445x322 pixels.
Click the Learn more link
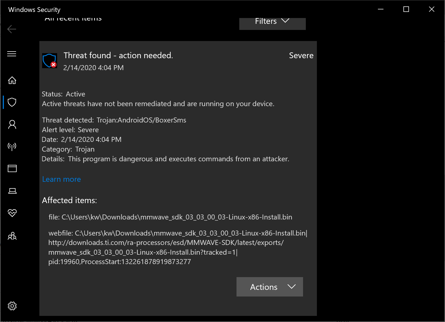tap(62, 179)
